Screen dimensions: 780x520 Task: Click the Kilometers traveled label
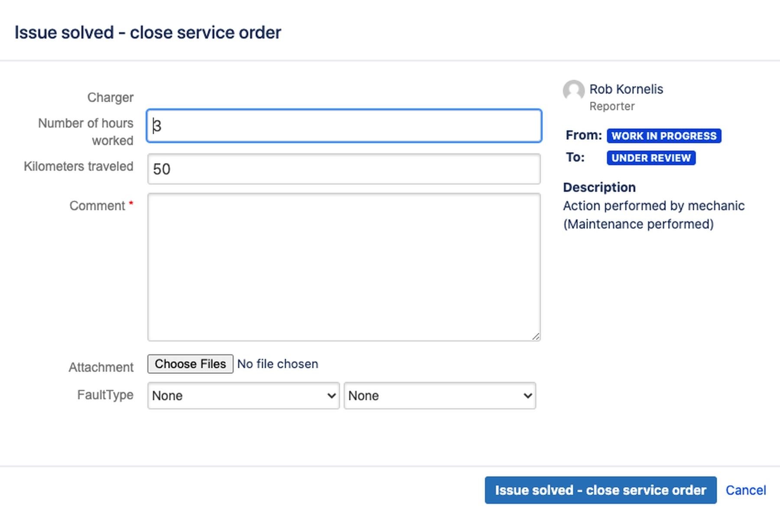78,166
